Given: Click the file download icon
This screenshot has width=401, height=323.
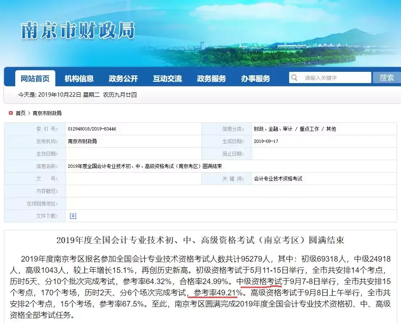Looking at the screenshot, I should [x=73, y=216].
